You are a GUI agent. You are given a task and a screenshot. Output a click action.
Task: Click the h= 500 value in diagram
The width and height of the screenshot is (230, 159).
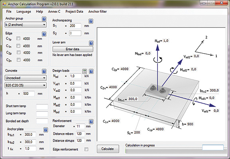click(x=190, y=124)
